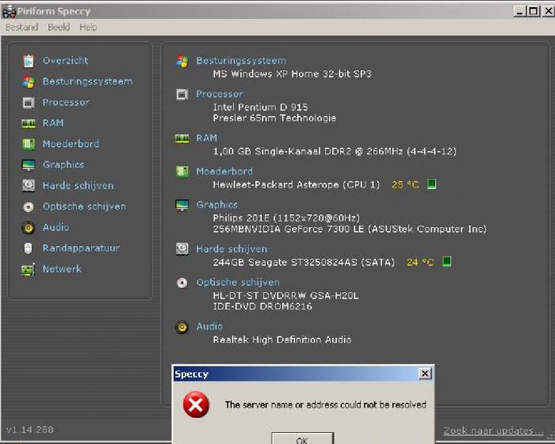Open the Bestand menu
The width and height of the screenshot is (555, 444).
[x=22, y=27]
